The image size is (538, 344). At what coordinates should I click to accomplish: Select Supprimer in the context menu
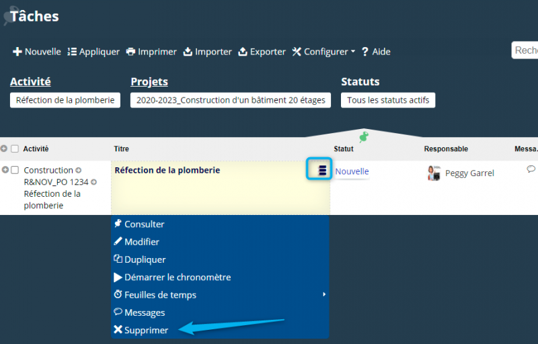146,330
